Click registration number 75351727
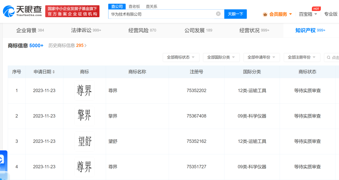 coord(196,167)
